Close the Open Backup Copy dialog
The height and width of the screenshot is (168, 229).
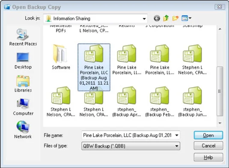pyautogui.click(x=220, y=7)
